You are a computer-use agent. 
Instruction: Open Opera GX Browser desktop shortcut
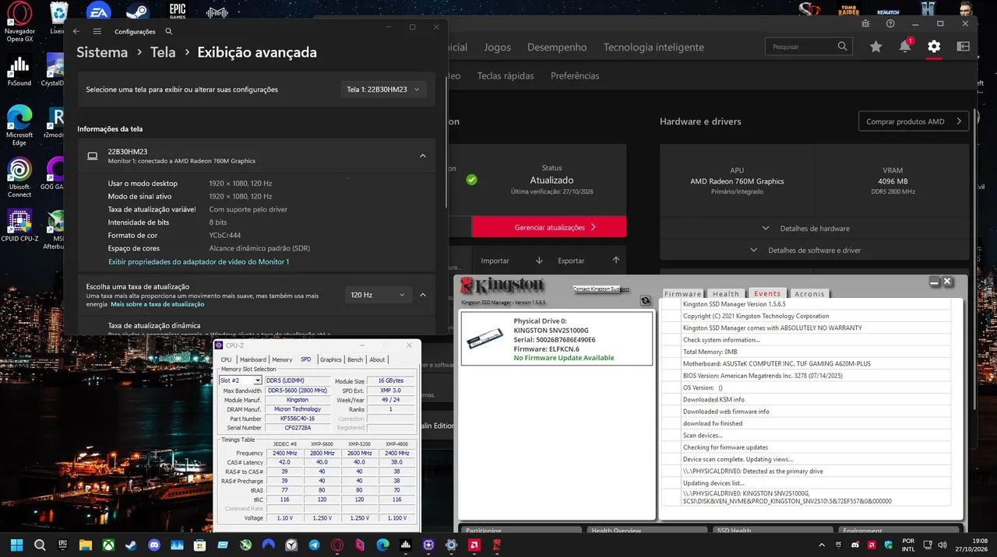coord(19,22)
